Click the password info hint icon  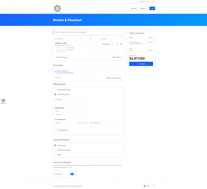tap(87, 122)
